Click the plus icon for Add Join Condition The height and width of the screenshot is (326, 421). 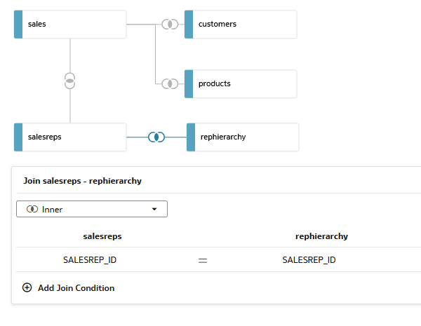(x=27, y=287)
